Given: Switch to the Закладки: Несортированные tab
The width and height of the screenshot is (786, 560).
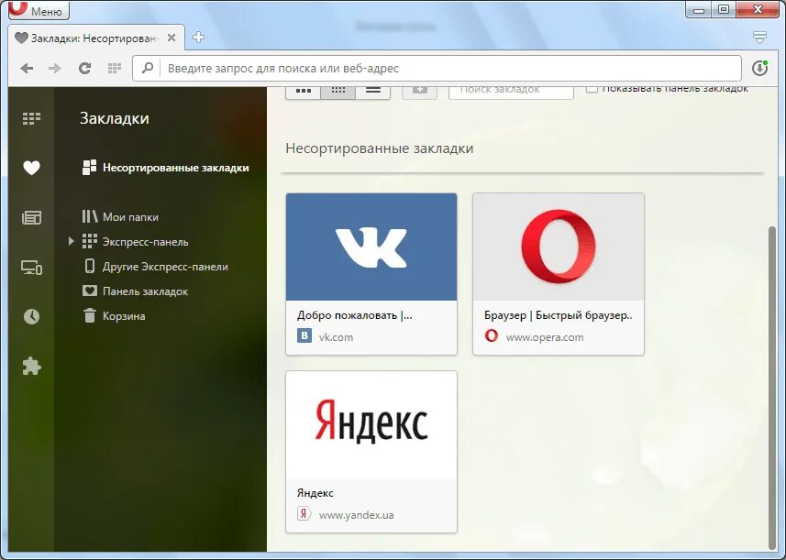Looking at the screenshot, I should click(x=95, y=38).
